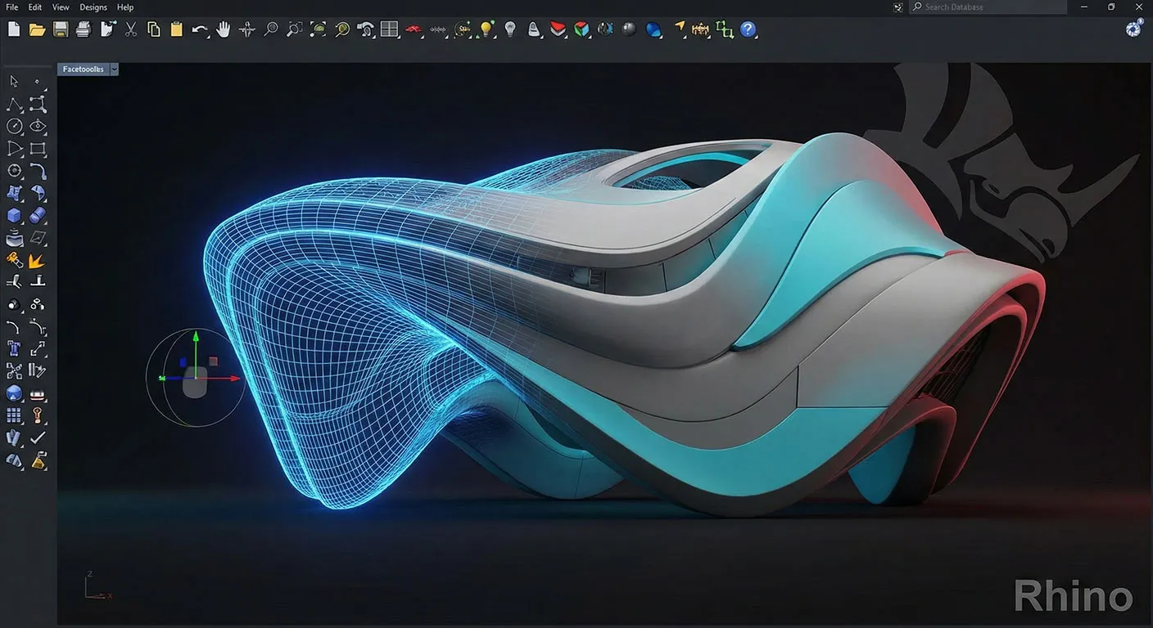Activate the Pan hand tool
Screen dimensions: 1153x628
(x=223, y=29)
